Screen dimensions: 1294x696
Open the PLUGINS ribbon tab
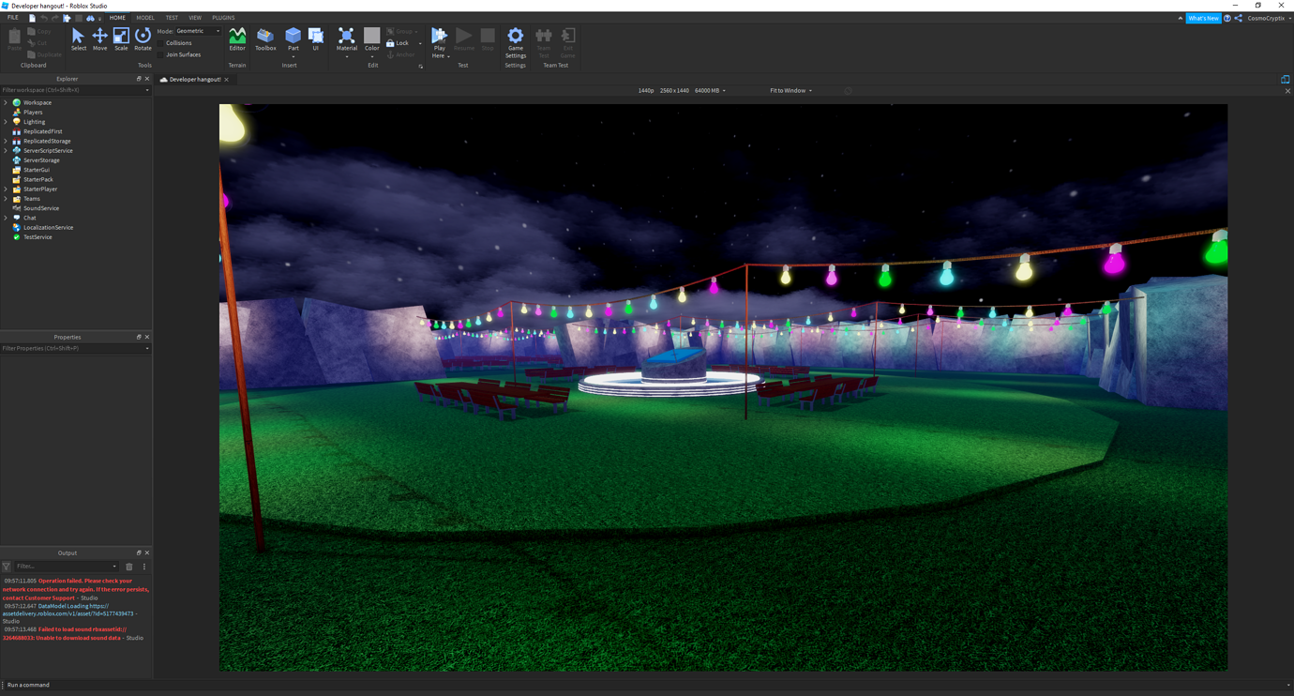click(x=223, y=18)
